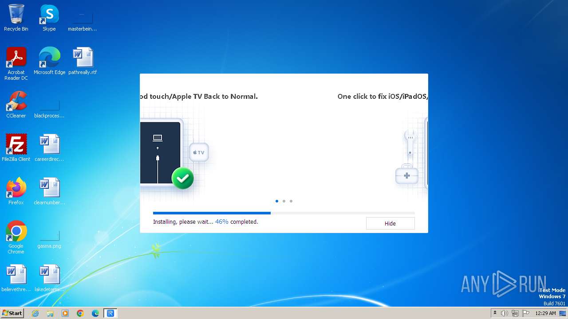The image size is (568, 319).
Task: Select the gasma.png desktop file
Action: [x=49, y=238]
